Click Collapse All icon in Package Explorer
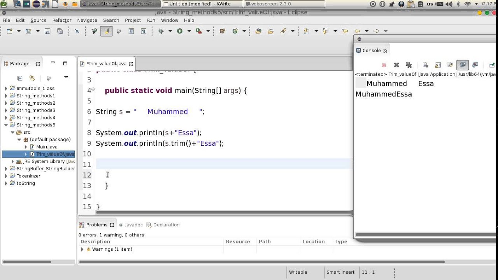Screen dimensions: 498x280 point(20,78)
